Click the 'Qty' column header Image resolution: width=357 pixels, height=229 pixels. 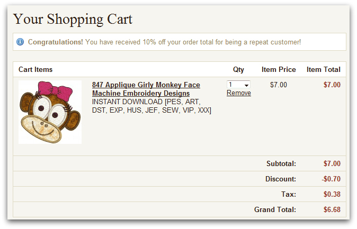238,69
